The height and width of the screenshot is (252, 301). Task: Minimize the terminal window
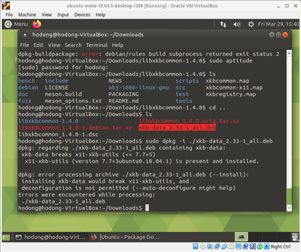(x=272, y=35)
